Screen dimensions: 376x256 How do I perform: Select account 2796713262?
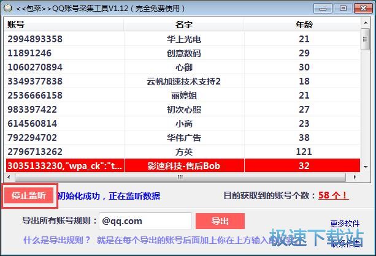point(35,152)
